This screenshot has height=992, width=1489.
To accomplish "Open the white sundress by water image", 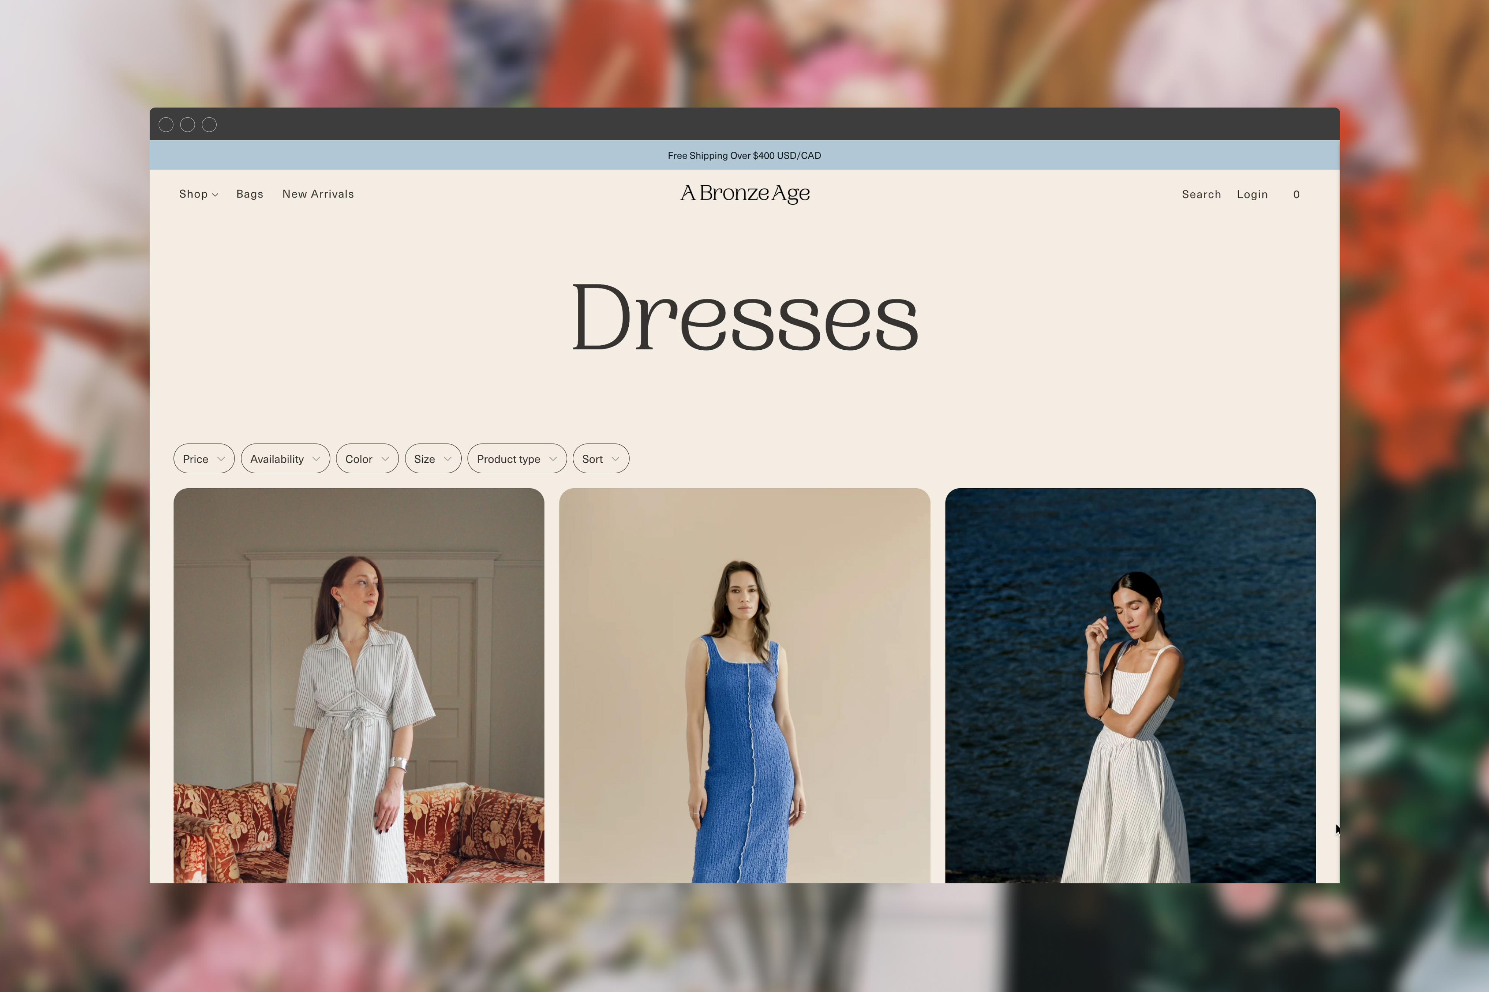I will click(x=1129, y=685).
